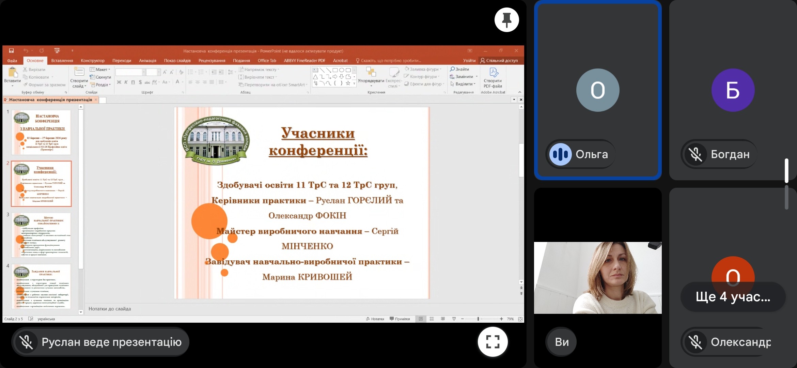797x368 pixels.
Task: Adjust the zoom slider in PowerPoint status bar
Action: (x=478, y=319)
